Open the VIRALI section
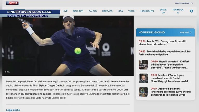This screenshot has width=199, height=112. [132, 11]
